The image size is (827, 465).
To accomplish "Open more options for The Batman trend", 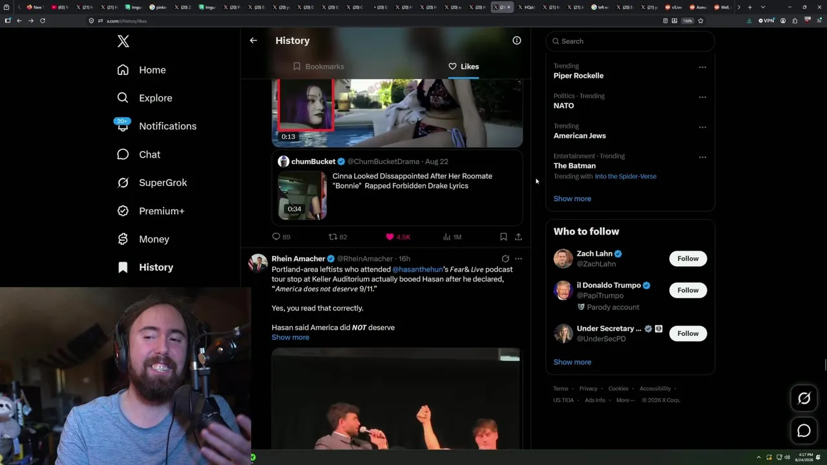I will tap(702, 157).
